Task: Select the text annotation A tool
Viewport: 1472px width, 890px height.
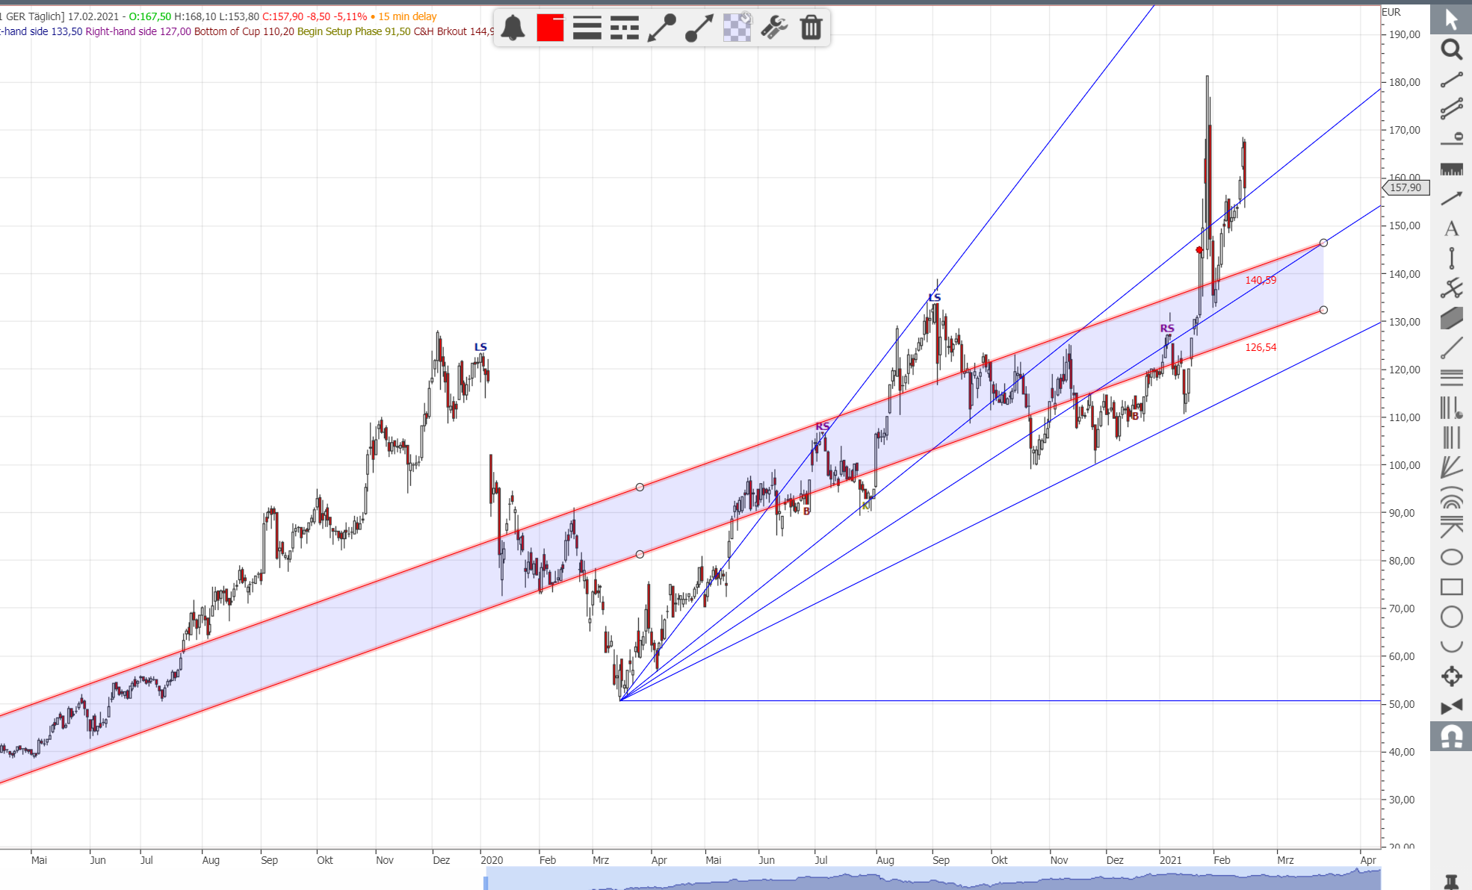Action: pos(1451,228)
